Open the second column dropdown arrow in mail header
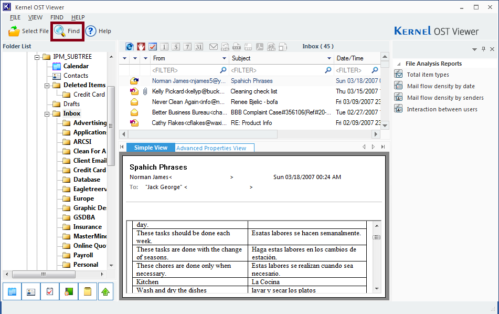Viewport: 499px width, 314px height. pos(135,58)
